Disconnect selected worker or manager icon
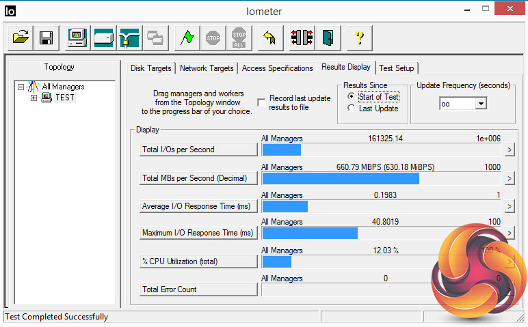 (x=302, y=38)
